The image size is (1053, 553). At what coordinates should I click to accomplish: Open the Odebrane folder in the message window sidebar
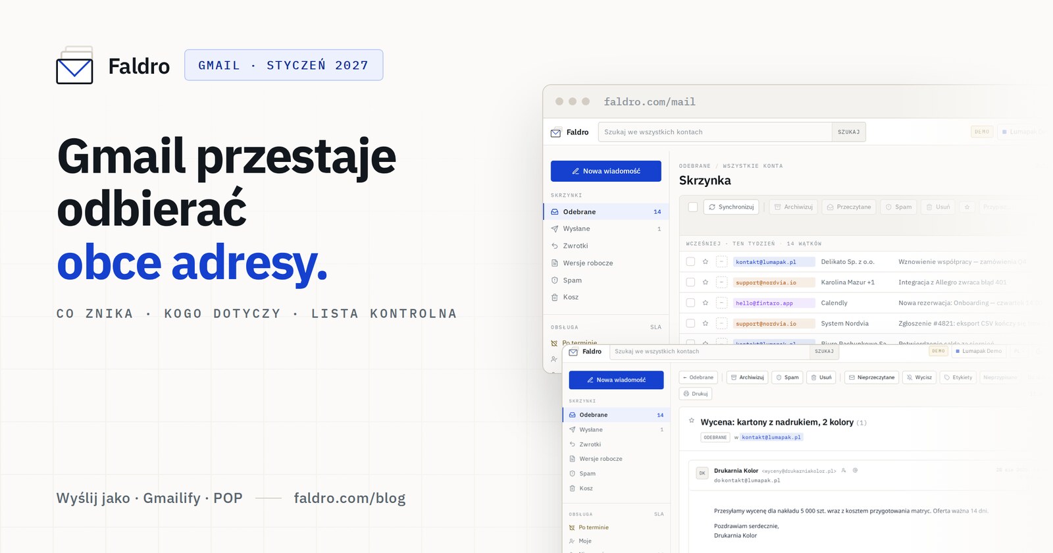616,415
